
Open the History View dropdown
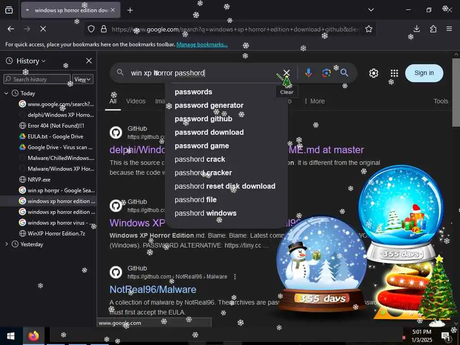coord(83,79)
